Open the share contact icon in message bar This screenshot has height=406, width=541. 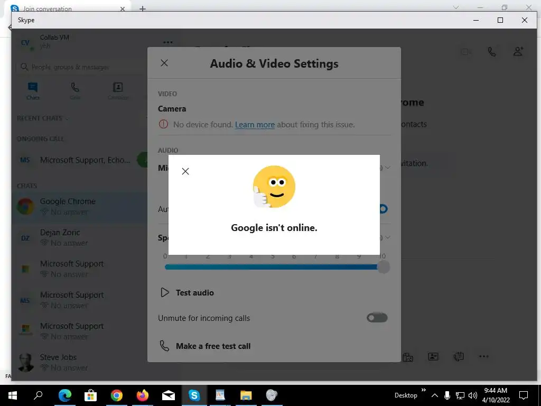point(433,356)
